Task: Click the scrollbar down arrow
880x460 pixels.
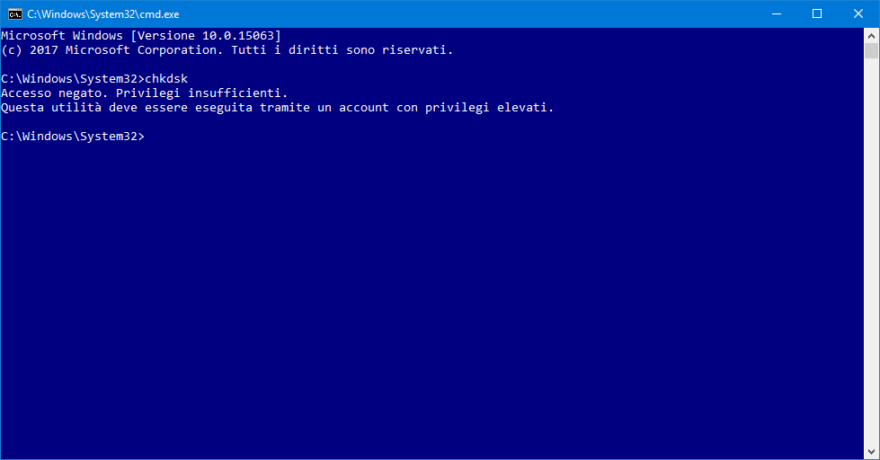Action: click(x=872, y=452)
